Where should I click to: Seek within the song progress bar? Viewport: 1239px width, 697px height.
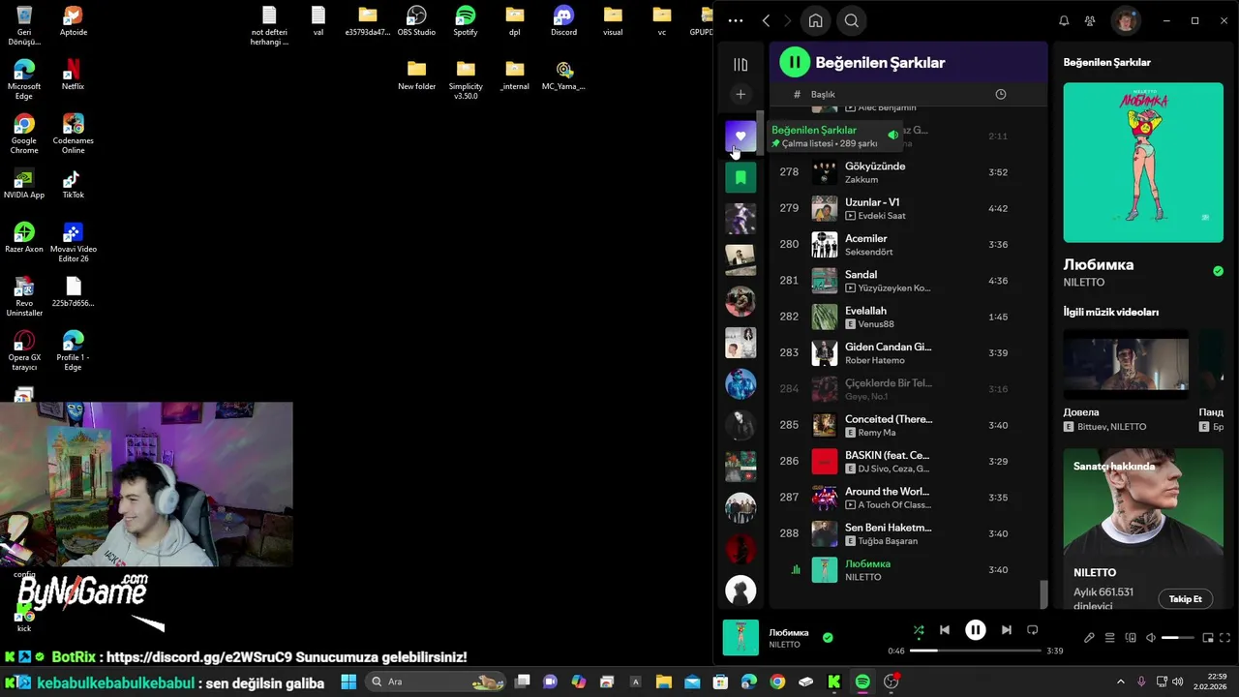(976, 651)
